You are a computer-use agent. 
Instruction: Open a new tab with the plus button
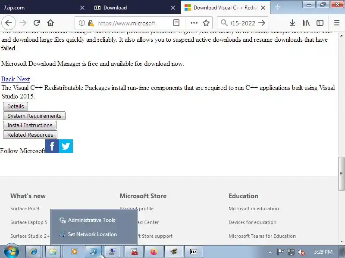(x=278, y=7)
